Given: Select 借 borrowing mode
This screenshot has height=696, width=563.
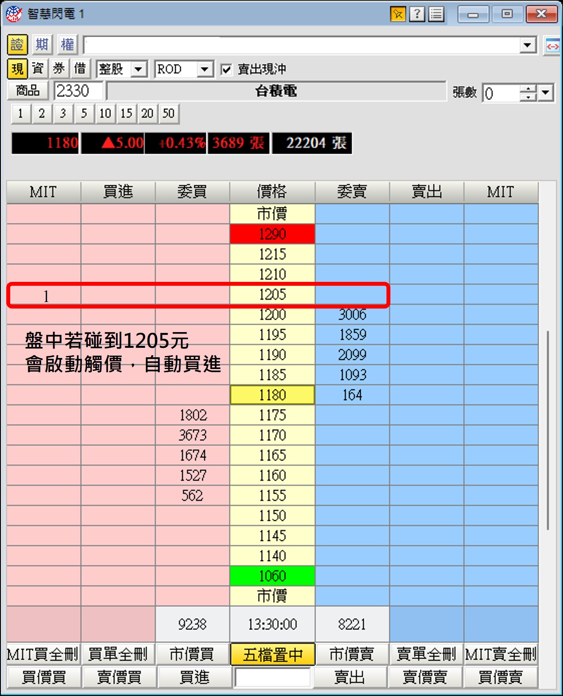Looking at the screenshot, I should pos(80,69).
